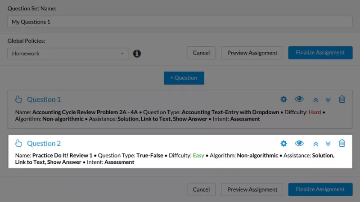Open settings gear for Question 1
The height and width of the screenshot is (202, 360).
point(283,99)
